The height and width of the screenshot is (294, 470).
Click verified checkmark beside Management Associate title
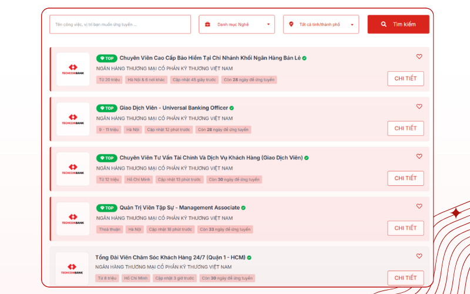click(x=243, y=208)
